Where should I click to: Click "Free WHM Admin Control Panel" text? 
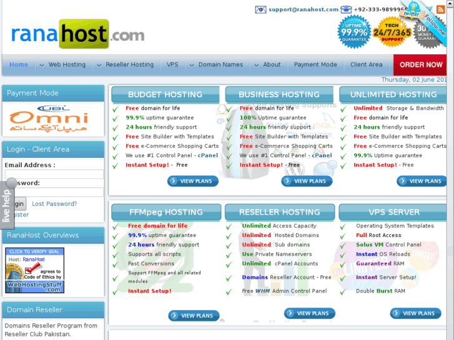pyautogui.click(x=284, y=291)
